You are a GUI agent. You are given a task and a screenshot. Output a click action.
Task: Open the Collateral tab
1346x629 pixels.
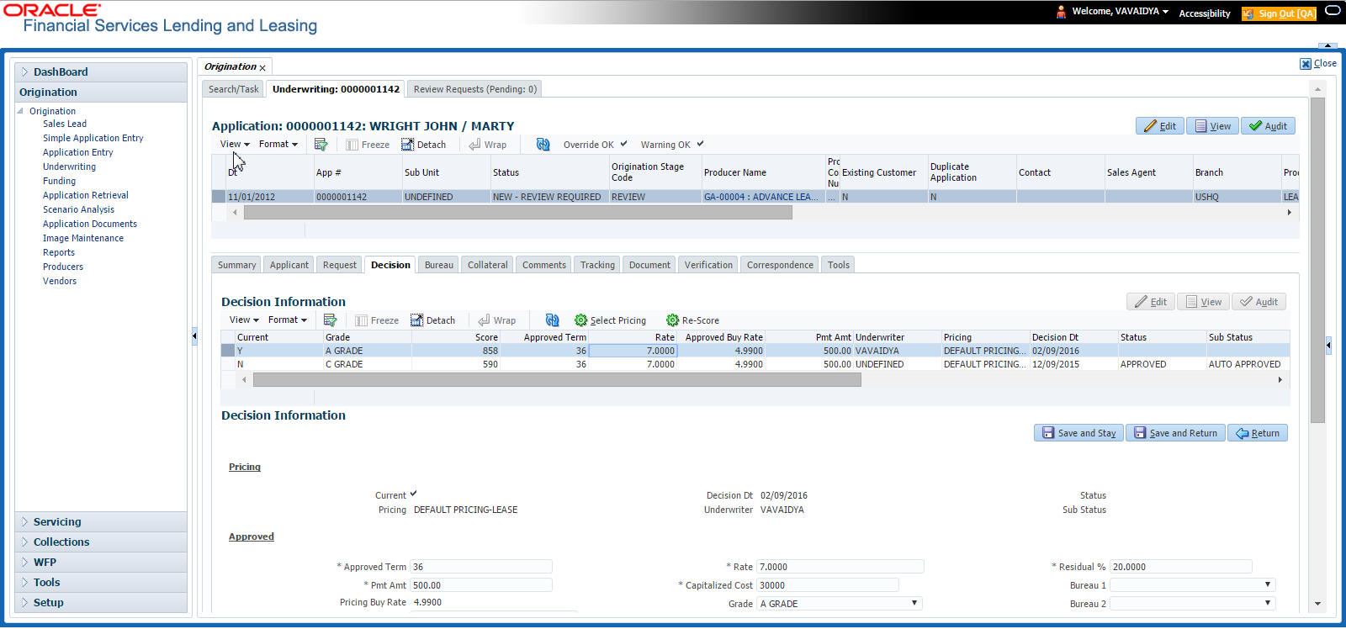(x=488, y=265)
